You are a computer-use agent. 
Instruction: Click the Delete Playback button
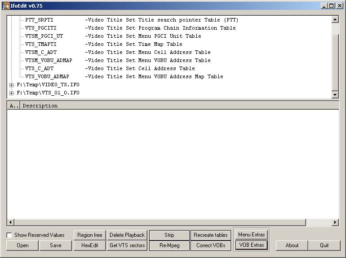pos(127,235)
